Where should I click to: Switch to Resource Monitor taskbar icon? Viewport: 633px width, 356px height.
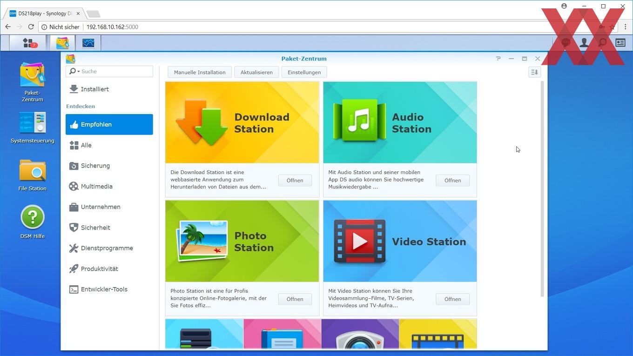point(88,43)
